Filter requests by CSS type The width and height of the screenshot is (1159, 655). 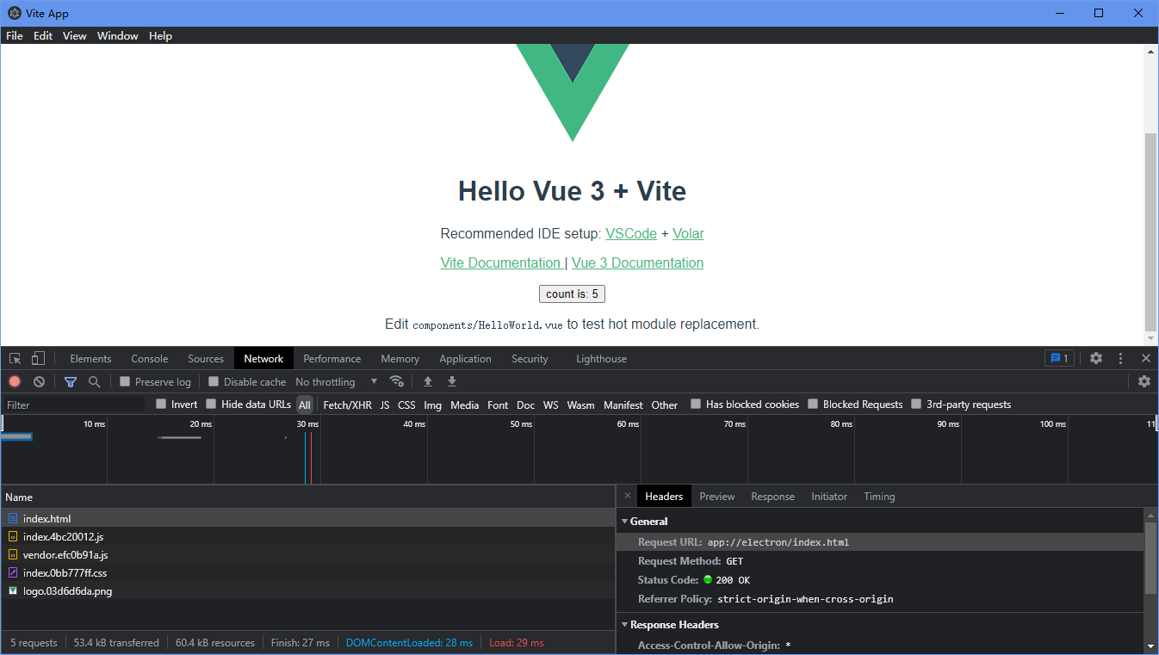pyautogui.click(x=406, y=405)
